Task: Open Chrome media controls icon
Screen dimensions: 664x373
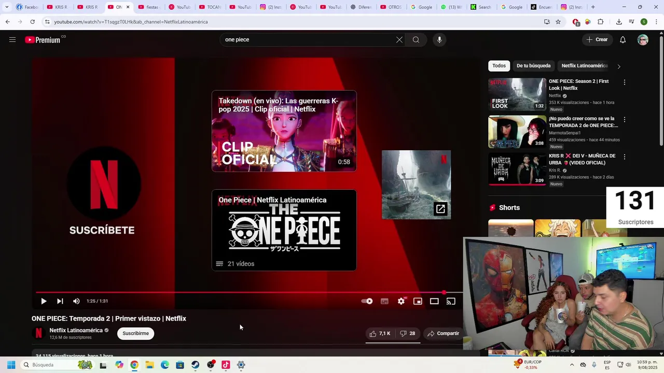Action: 631,22
